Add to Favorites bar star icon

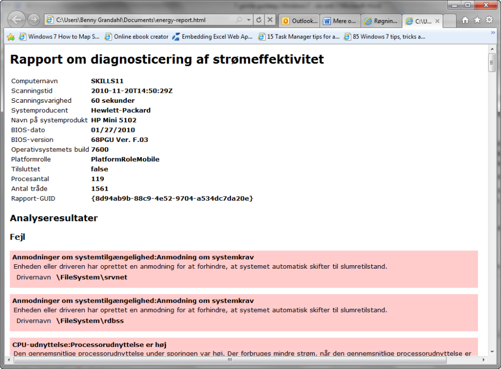point(11,37)
